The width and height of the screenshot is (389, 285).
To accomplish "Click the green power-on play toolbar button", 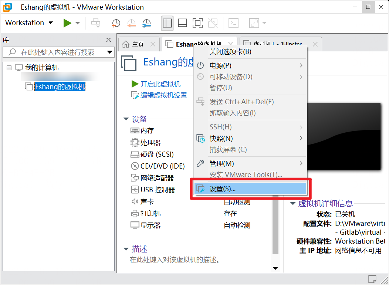I will 67,23.
